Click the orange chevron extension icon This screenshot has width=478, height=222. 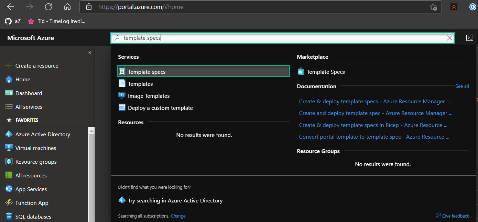(x=454, y=7)
